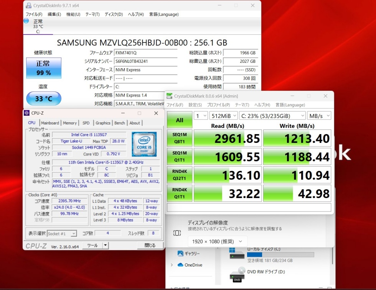Switch to the Mainboard tab in CPU-Z
The width and height of the screenshot is (376, 290).
pyautogui.click(x=50, y=123)
